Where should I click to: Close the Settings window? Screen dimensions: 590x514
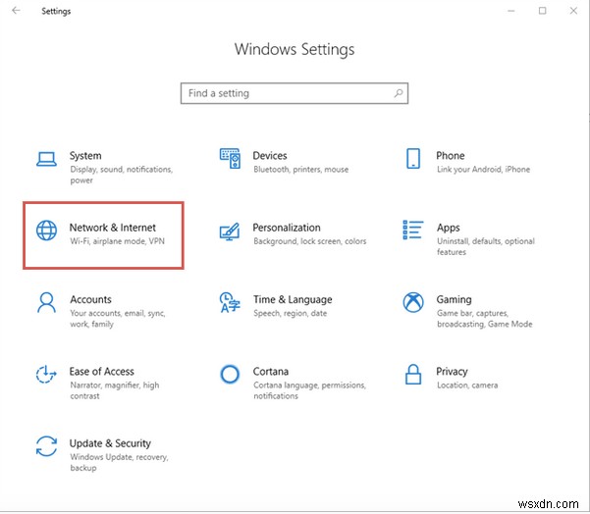573,11
